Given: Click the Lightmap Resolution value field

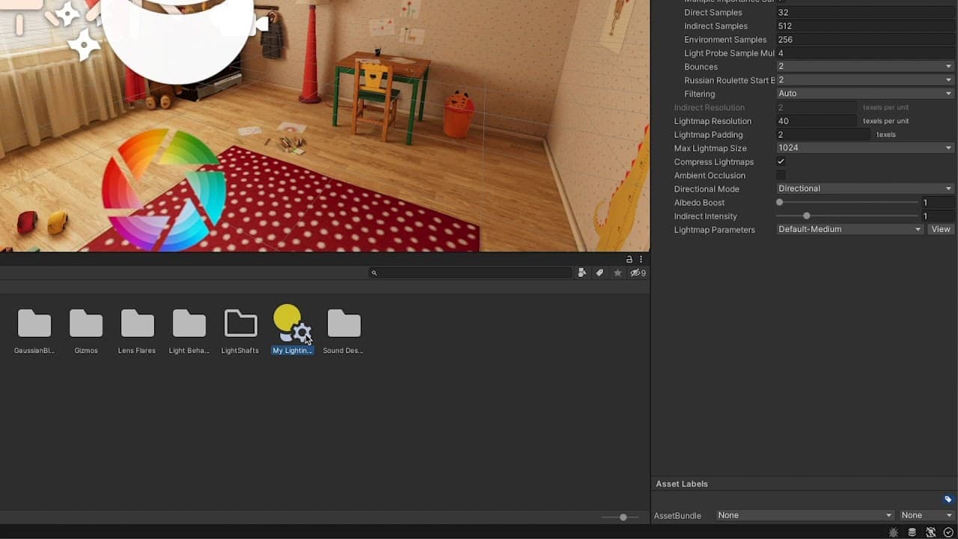Looking at the screenshot, I should click(x=817, y=121).
